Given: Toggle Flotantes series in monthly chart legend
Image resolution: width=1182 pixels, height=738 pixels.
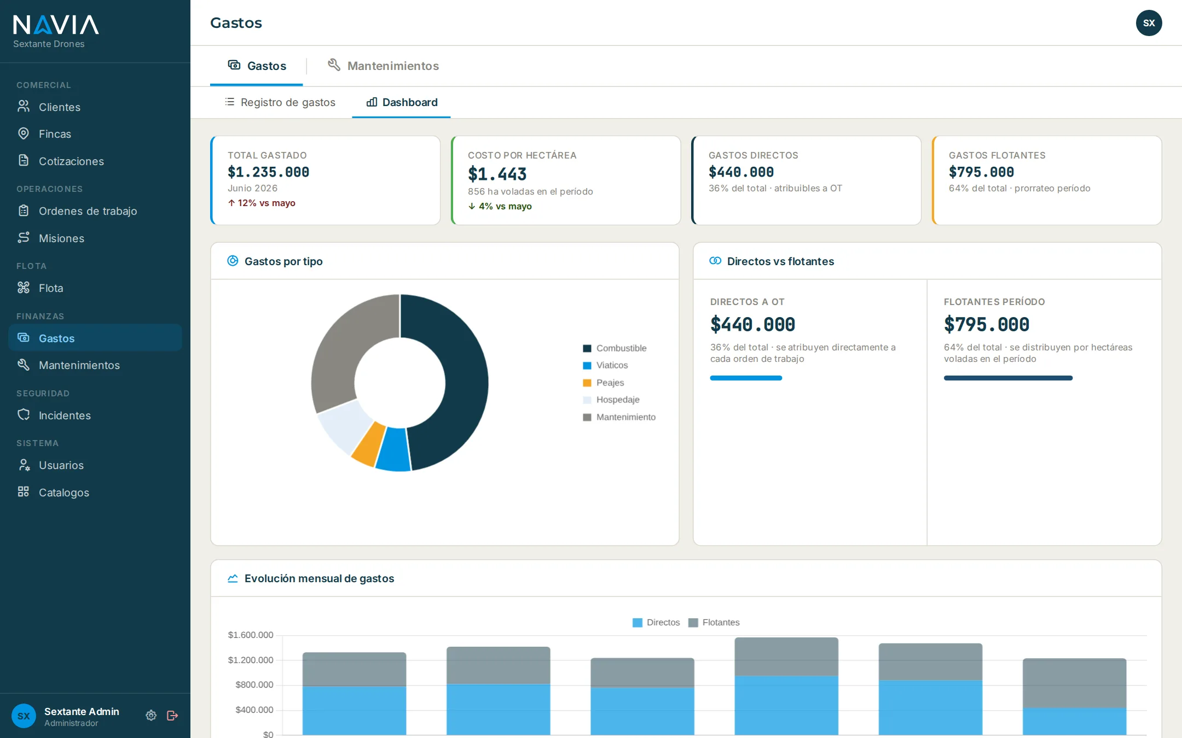Looking at the screenshot, I should point(714,622).
